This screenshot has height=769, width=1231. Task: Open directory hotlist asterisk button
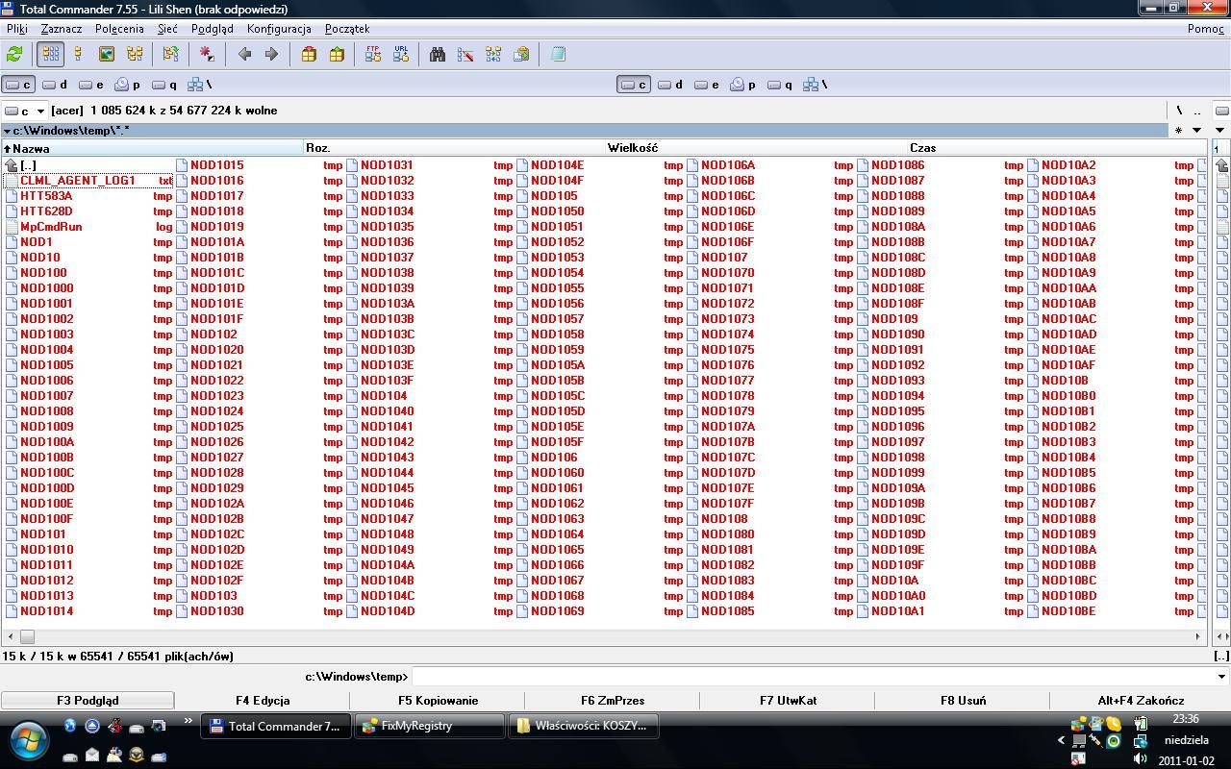(x=1178, y=131)
